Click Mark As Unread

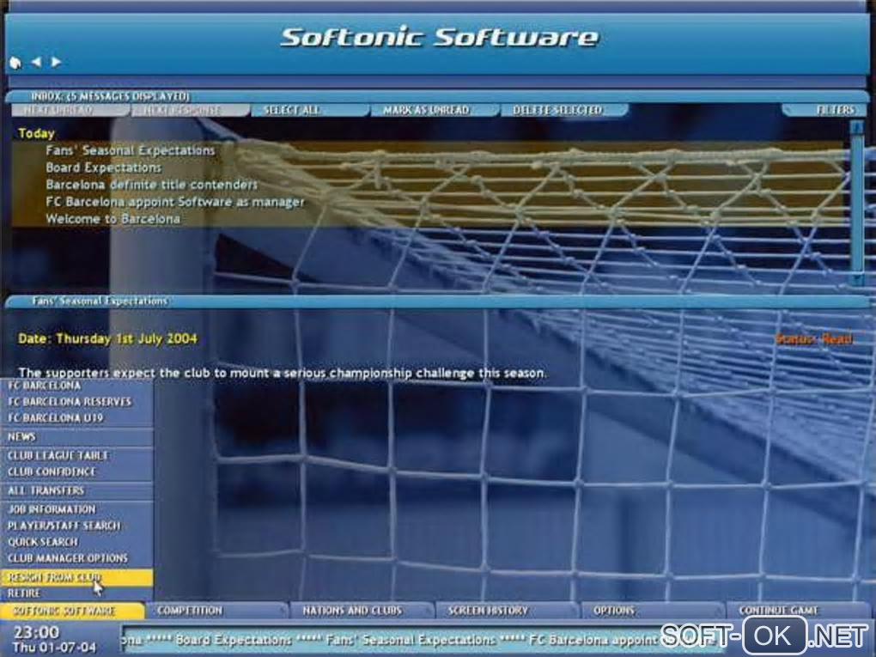(434, 110)
